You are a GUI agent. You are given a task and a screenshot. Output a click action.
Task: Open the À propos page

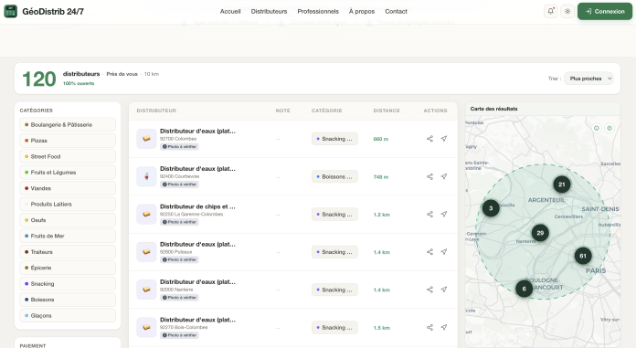coord(362,11)
